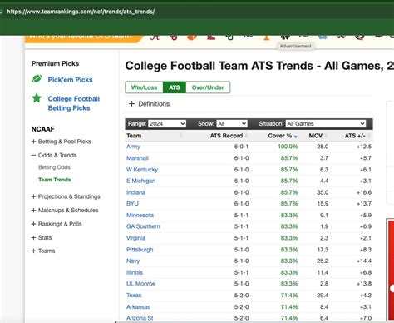
Task: Open the Pittsburgh team link
Action: [140, 250]
